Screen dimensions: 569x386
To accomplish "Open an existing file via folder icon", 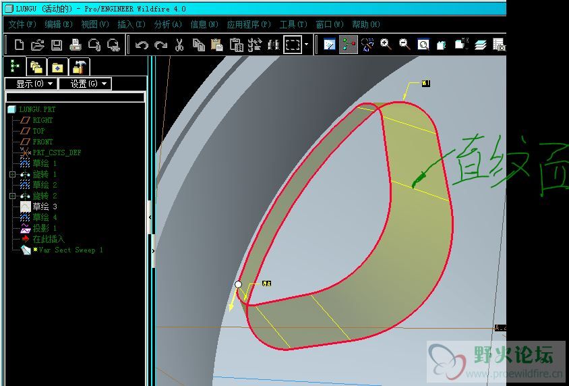I will pyautogui.click(x=37, y=45).
